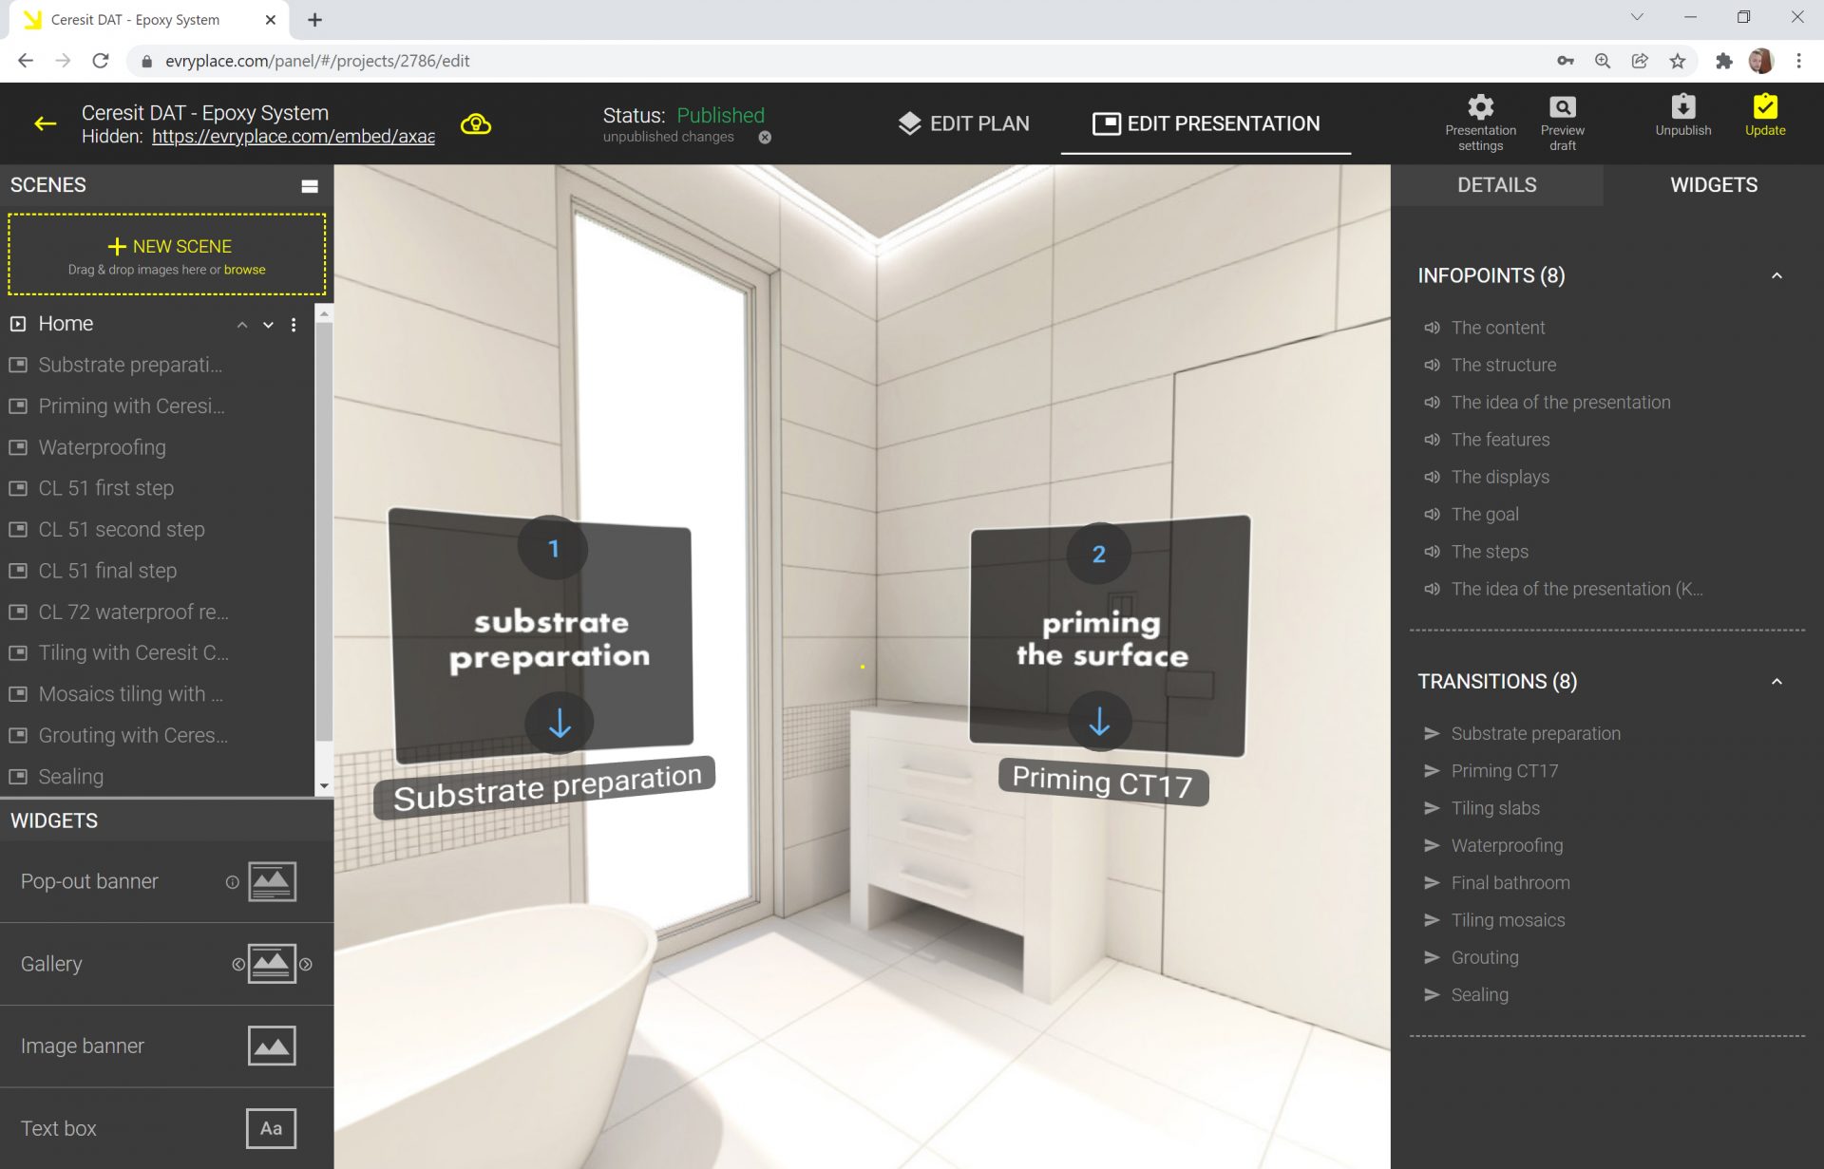This screenshot has width=1824, height=1169.
Task: Click the Image banner widget icon
Action: [272, 1046]
